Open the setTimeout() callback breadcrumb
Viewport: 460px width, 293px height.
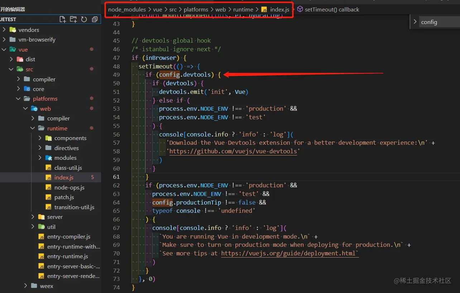coord(332,10)
